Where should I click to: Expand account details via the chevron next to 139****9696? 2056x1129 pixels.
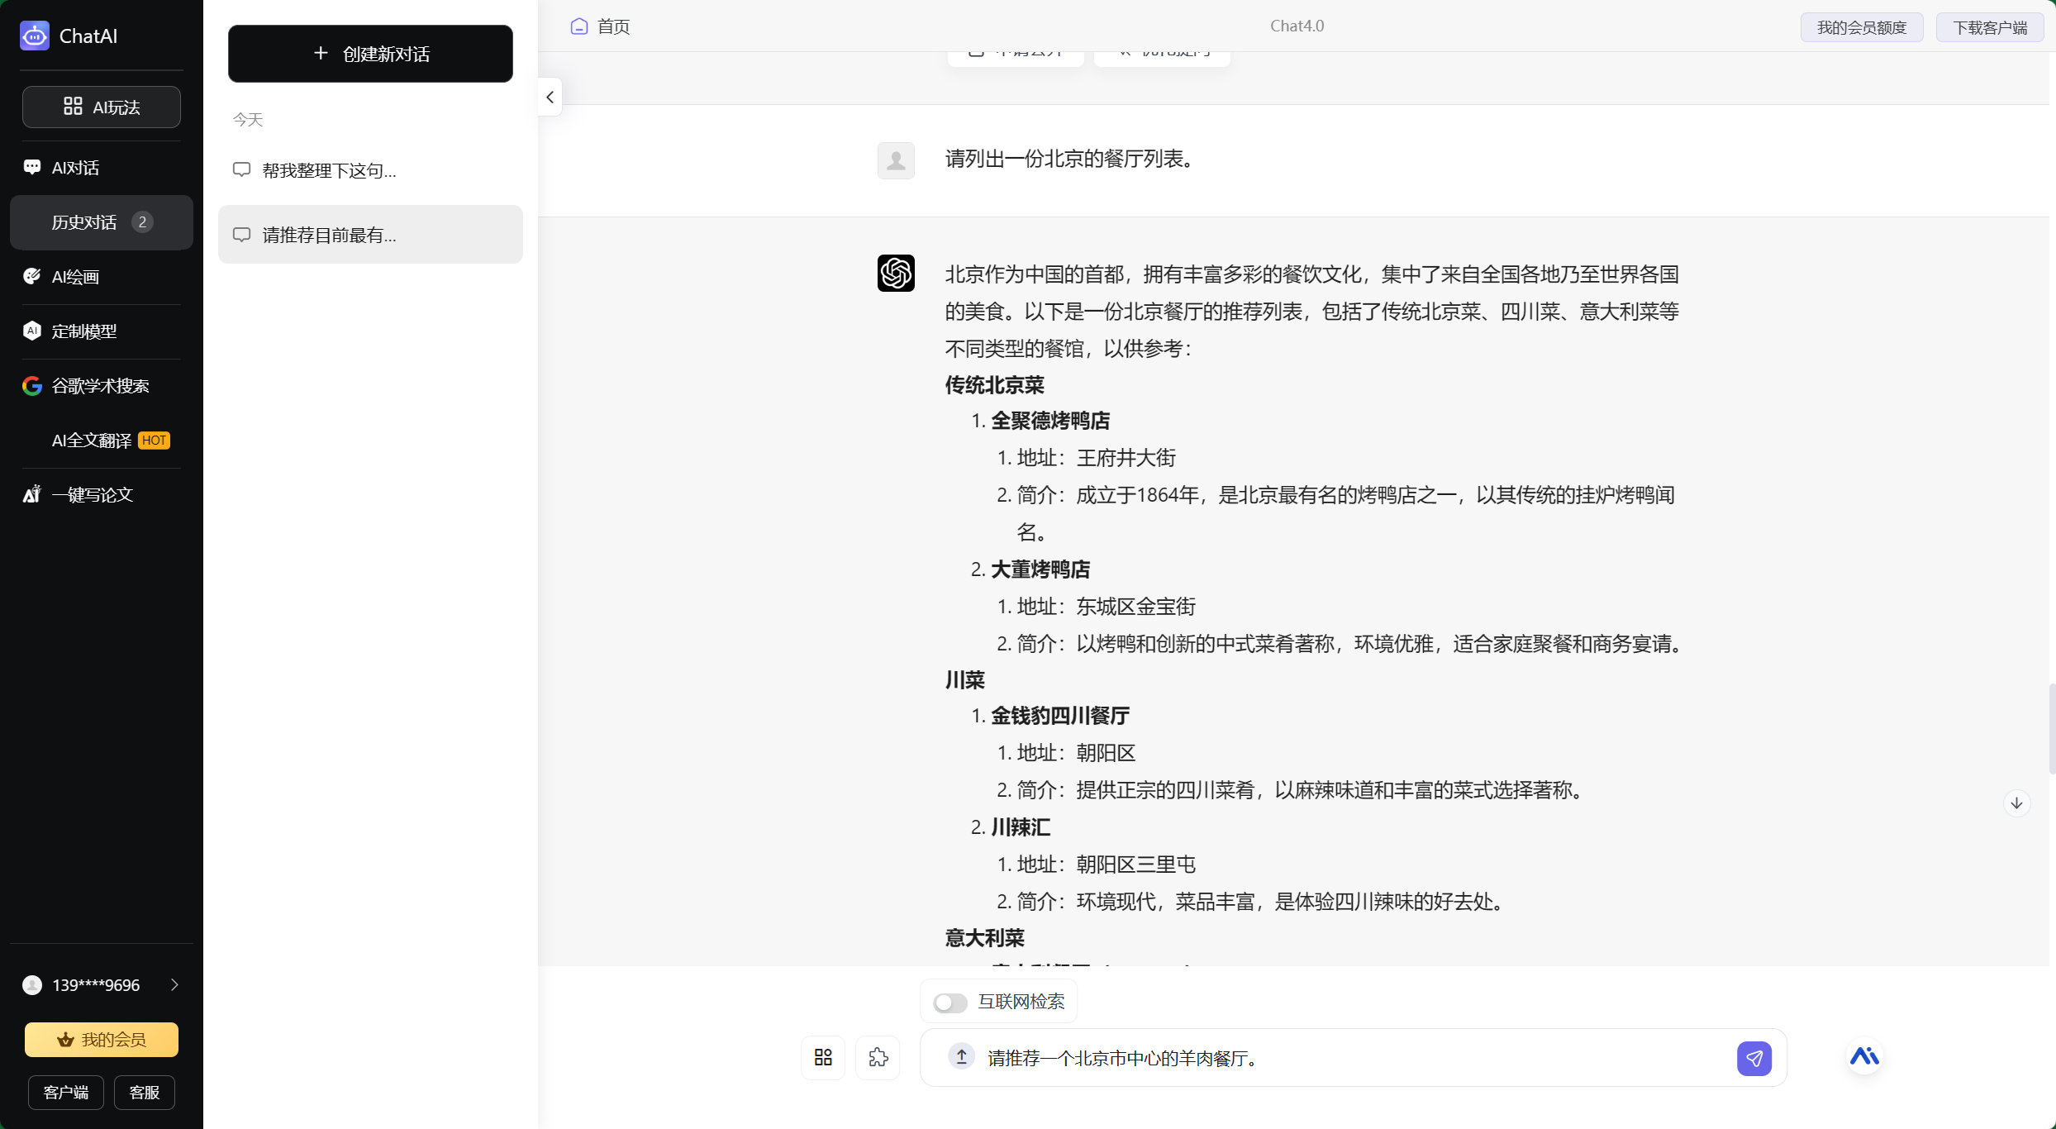[174, 984]
